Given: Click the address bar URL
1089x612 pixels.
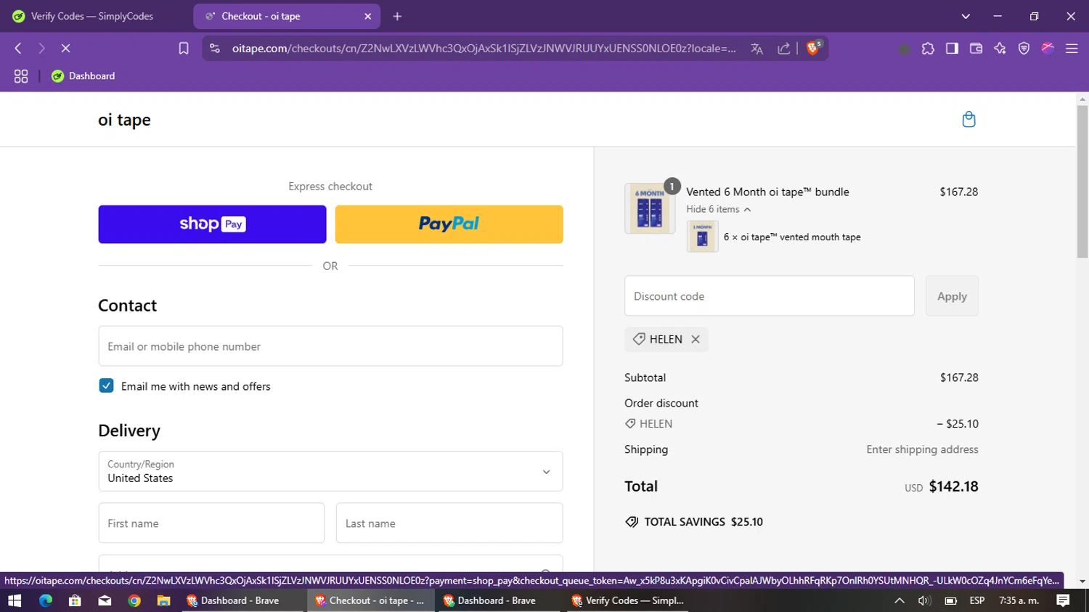Looking at the screenshot, I should click(484, 49).
